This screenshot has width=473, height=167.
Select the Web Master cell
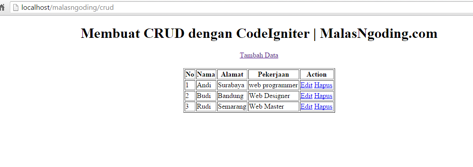tap(273, 106)
